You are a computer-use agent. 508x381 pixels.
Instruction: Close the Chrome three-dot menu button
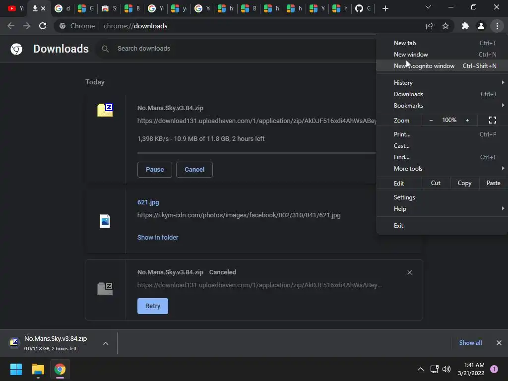point(497,26)
